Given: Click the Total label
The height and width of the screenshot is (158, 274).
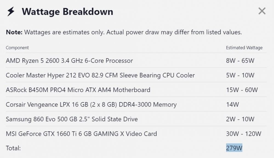Looking at the screenshot, I should coord(13,148).
